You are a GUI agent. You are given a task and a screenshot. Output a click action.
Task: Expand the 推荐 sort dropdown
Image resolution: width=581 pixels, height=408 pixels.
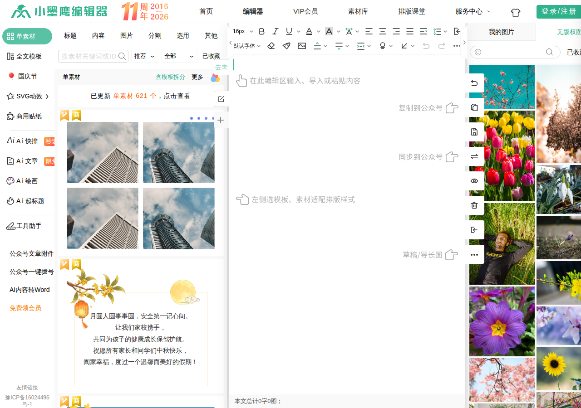click(x=145, y=56)
